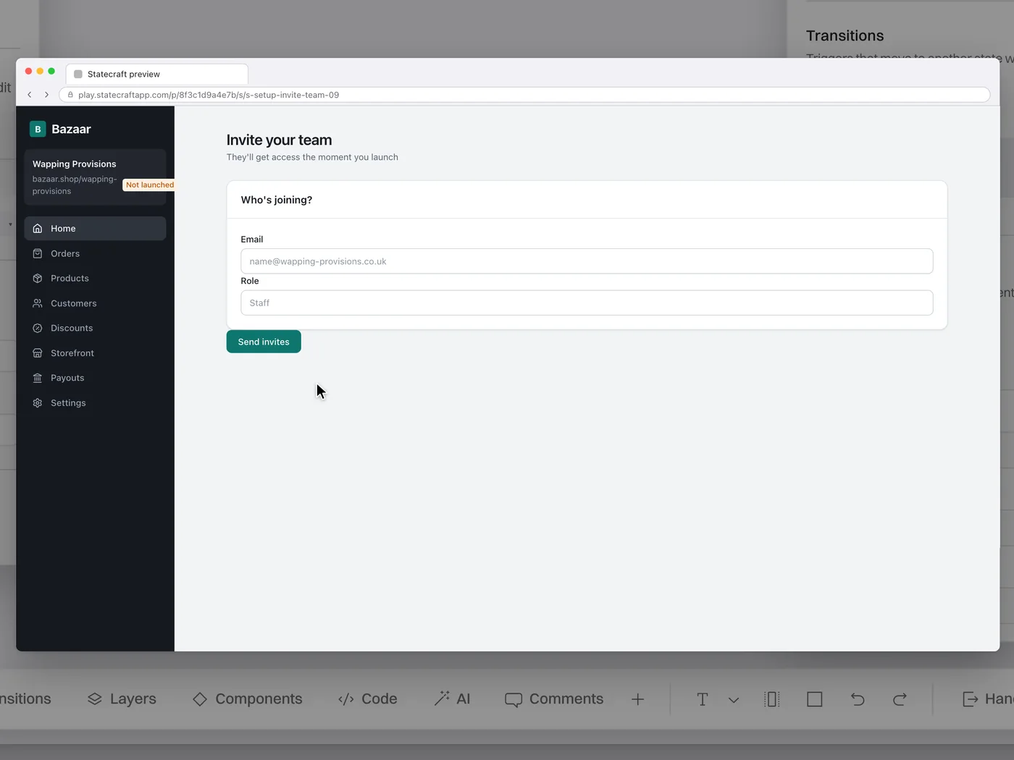Select the frame tool with dashed side borders
The width and height of the screenshot is (1014, 760).
pos(772,699)
